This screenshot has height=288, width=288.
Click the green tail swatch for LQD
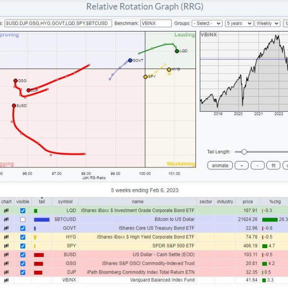(x=35, y=211)
